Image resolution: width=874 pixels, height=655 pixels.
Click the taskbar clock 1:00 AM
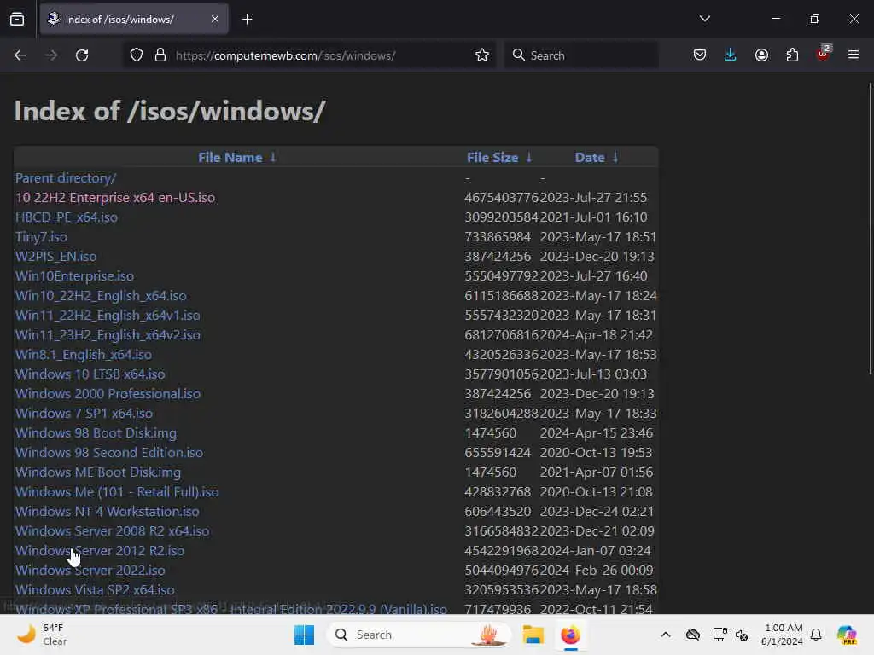coord(782,635)
